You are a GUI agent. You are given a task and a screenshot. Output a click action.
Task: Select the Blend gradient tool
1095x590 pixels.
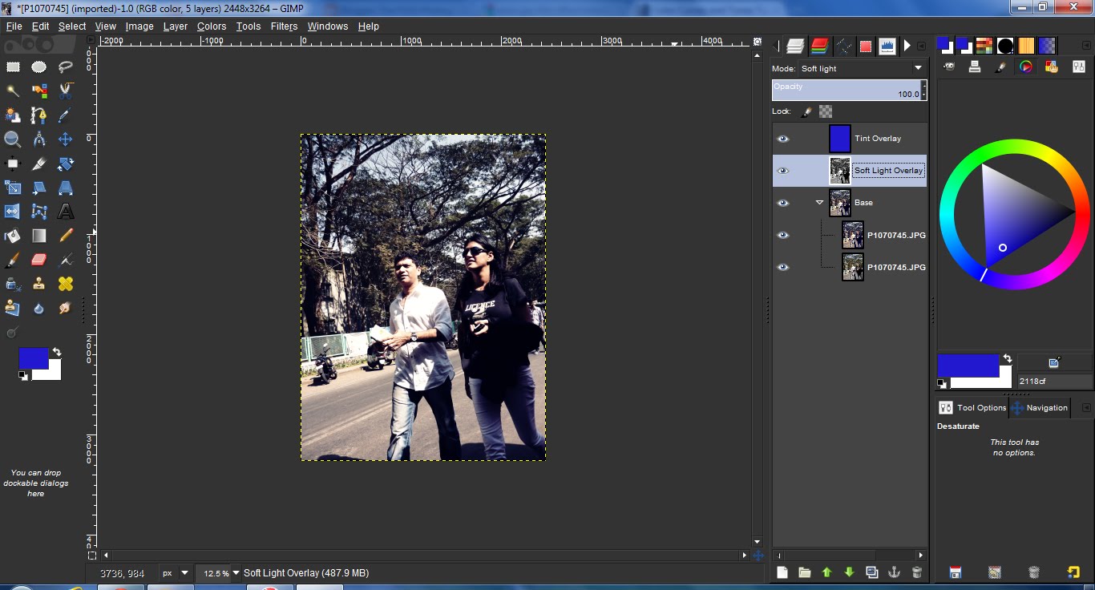pos(38,235)
